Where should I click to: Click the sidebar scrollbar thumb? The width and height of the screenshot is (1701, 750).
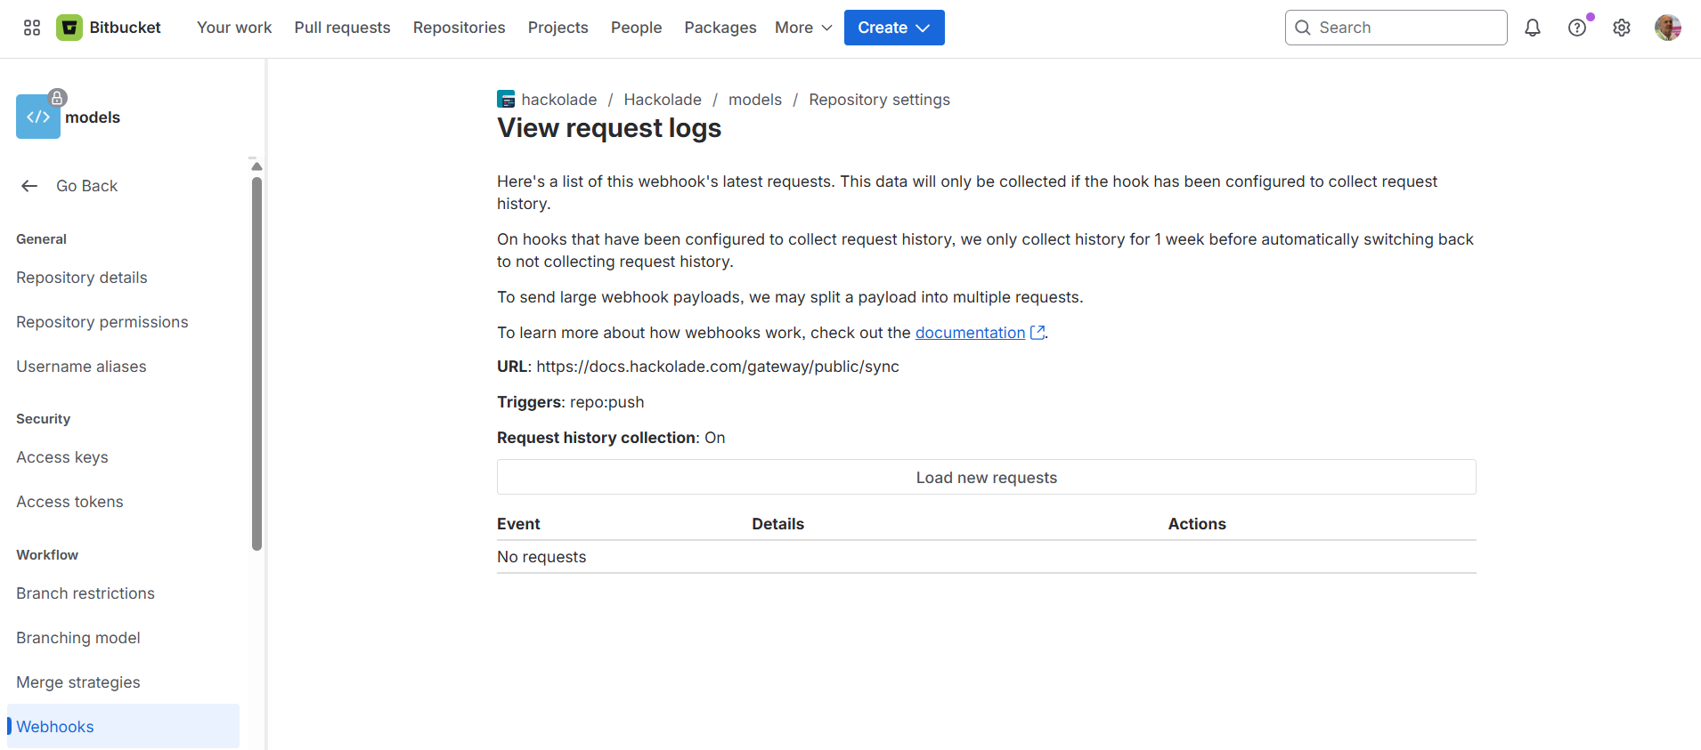coord(256,364)
